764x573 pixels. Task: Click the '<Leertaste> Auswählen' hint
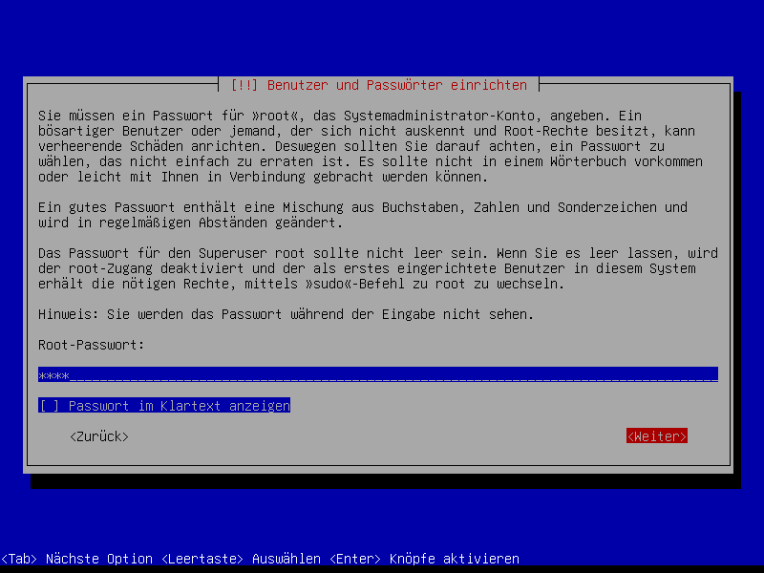pyautogui.click(x=241, y=559)
